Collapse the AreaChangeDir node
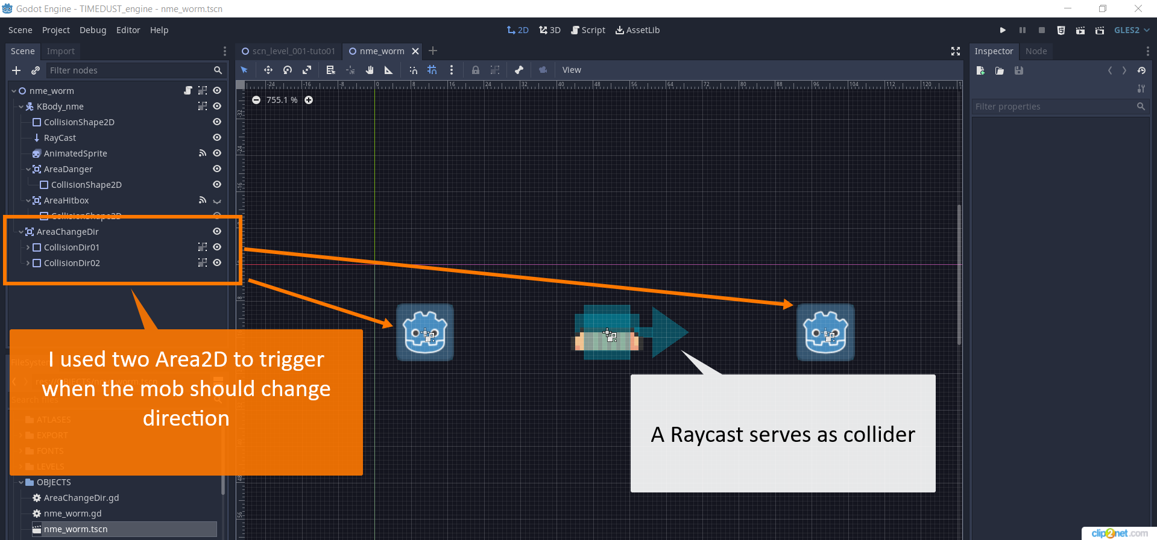This screenshot has height=540, width=1157. click(x=21, y=232)
